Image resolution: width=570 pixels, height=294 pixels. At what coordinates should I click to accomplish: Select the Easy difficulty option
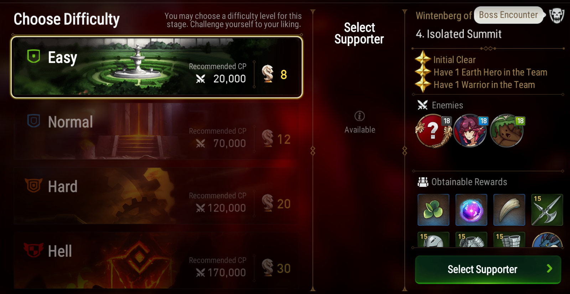157,67
